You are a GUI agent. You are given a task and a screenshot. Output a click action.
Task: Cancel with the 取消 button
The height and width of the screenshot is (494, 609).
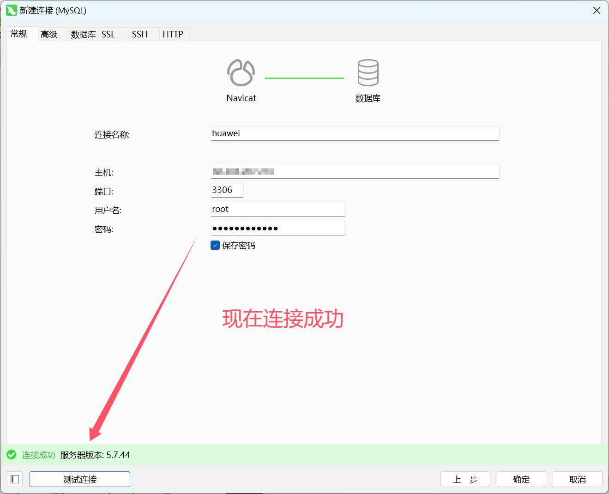(578, 479)
